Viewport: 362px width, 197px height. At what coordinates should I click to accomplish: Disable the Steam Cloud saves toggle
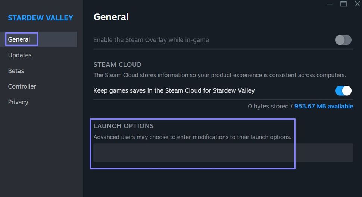pyautogui.click(x=343, y=90)
